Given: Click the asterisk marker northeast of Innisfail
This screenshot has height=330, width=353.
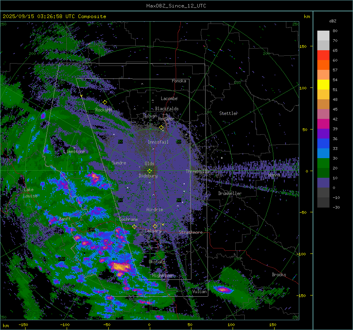Looking at the screenshot, I should tap(186, 135).
